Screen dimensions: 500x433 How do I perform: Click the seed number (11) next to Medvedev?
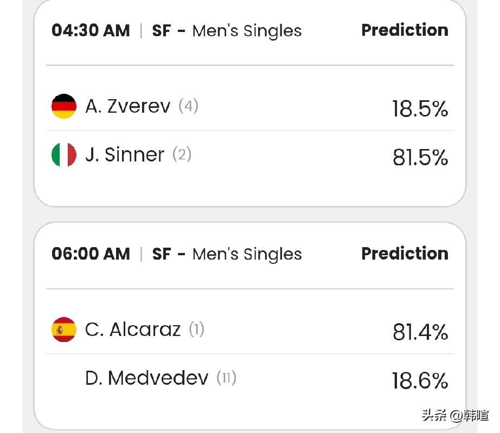click(226, 377)
